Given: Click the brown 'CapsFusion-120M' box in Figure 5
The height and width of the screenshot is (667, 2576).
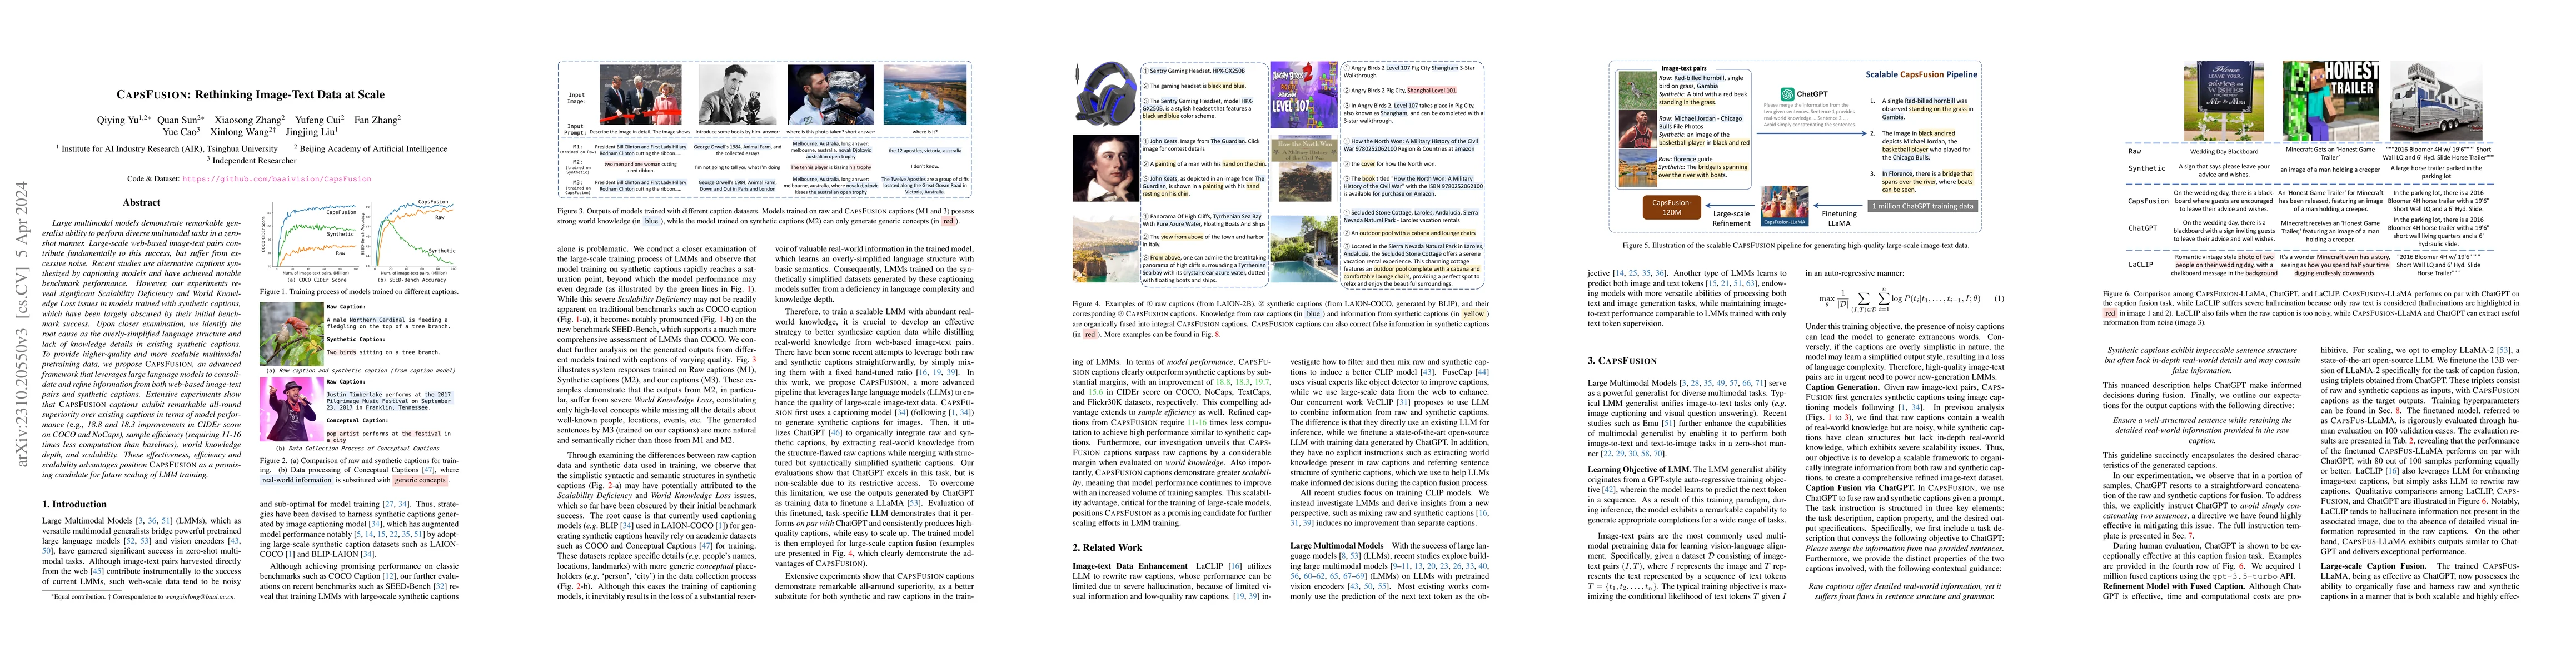Looking at the screenshot, I should coord(1672,208).
